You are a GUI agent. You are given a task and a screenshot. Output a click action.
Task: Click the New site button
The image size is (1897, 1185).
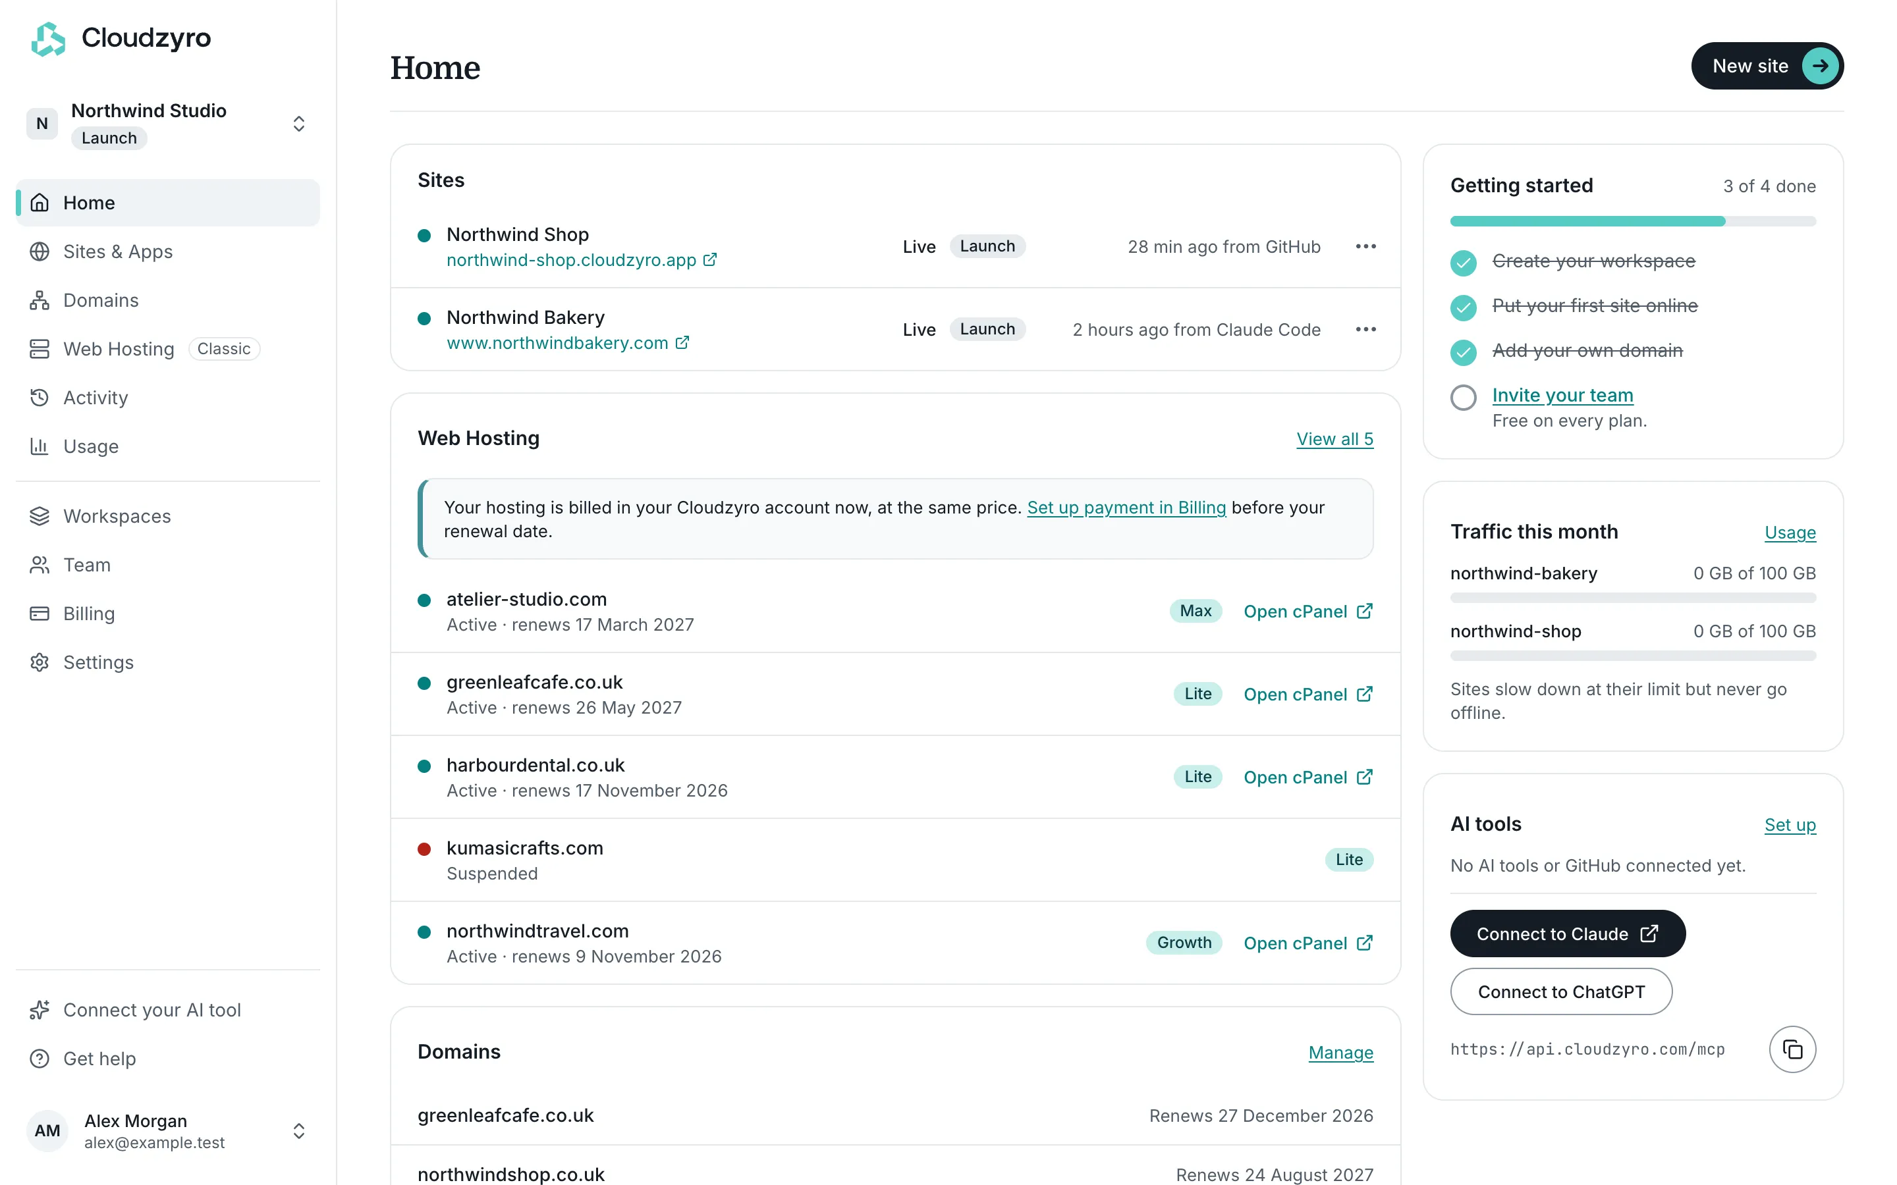pyautogui.click(x=1767, y=66)
